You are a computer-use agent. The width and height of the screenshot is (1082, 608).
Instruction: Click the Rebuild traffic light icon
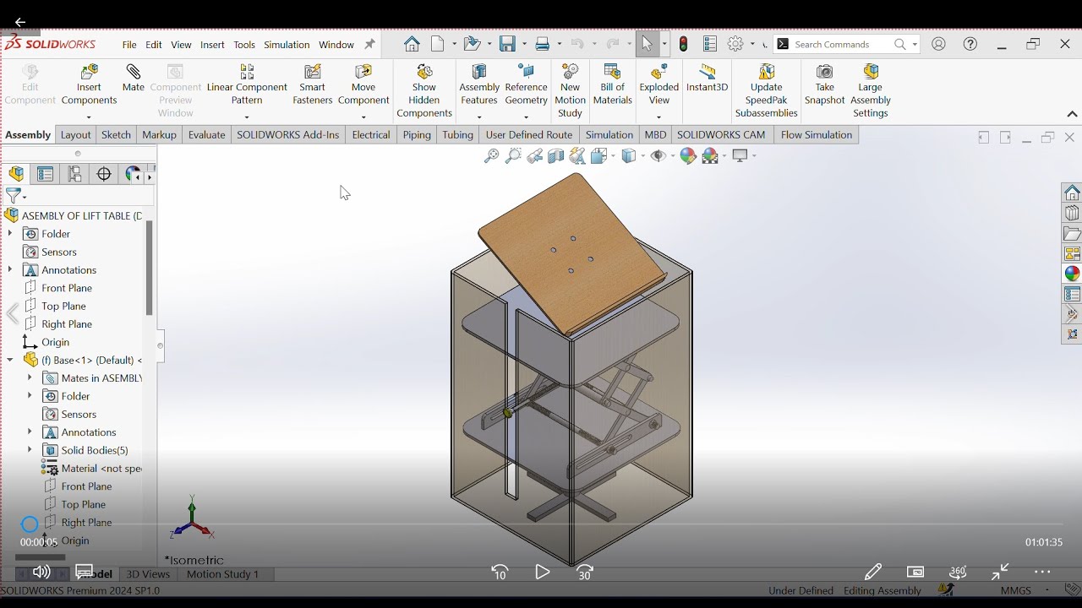(684, 44)
